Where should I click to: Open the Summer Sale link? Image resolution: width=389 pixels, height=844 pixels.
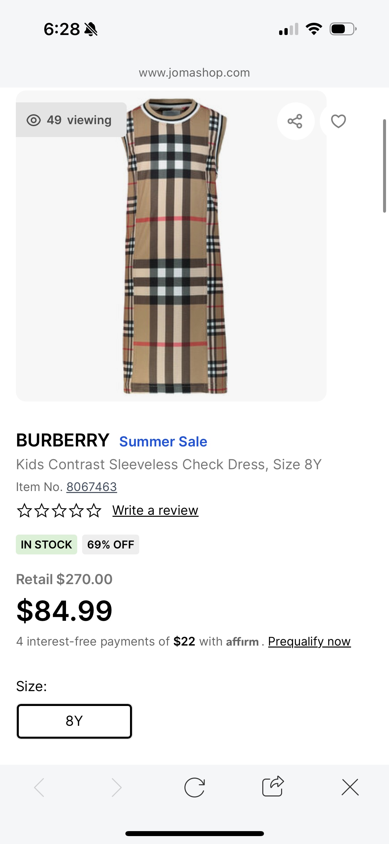[163, 441]
